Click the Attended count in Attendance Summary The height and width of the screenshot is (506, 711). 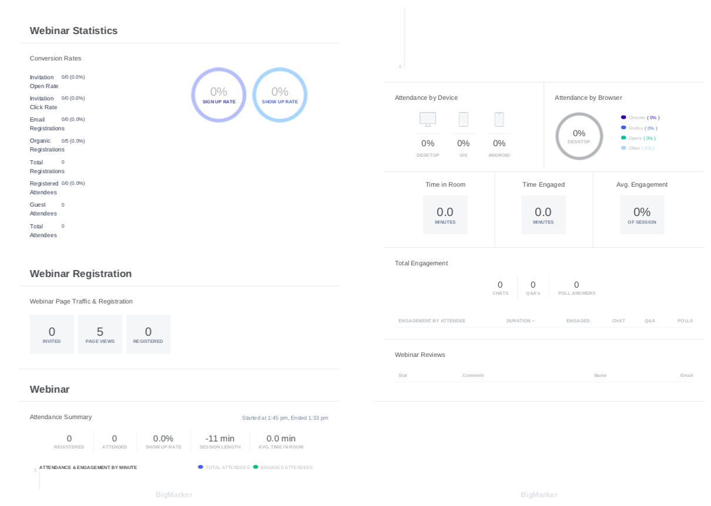coord(115,438)
